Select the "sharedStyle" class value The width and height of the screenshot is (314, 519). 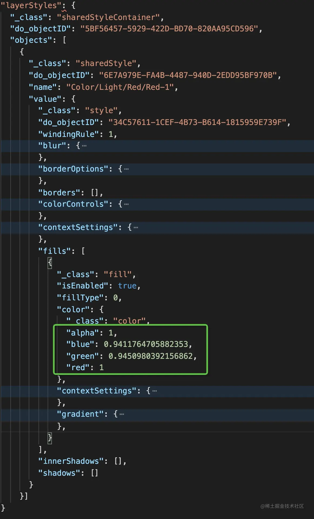[x=106, y=63]
